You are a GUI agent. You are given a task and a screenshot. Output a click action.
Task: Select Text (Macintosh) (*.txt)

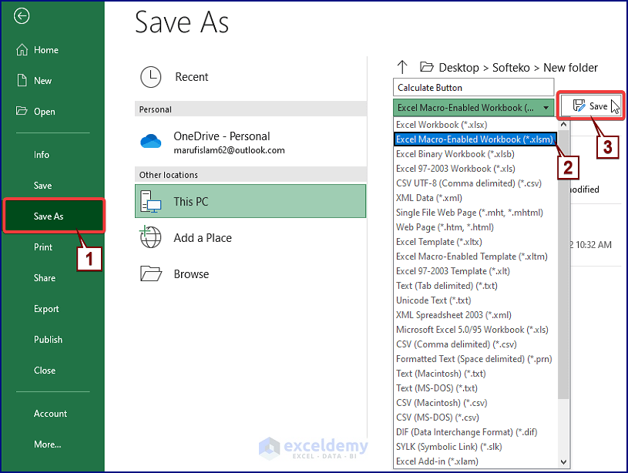click(x=475, y=374)
